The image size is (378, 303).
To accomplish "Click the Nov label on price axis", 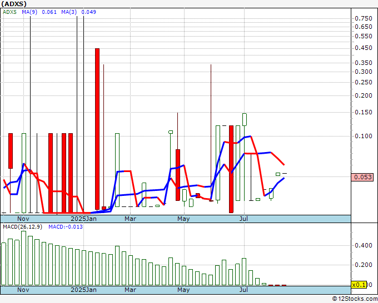I will (x=23, y=219).
